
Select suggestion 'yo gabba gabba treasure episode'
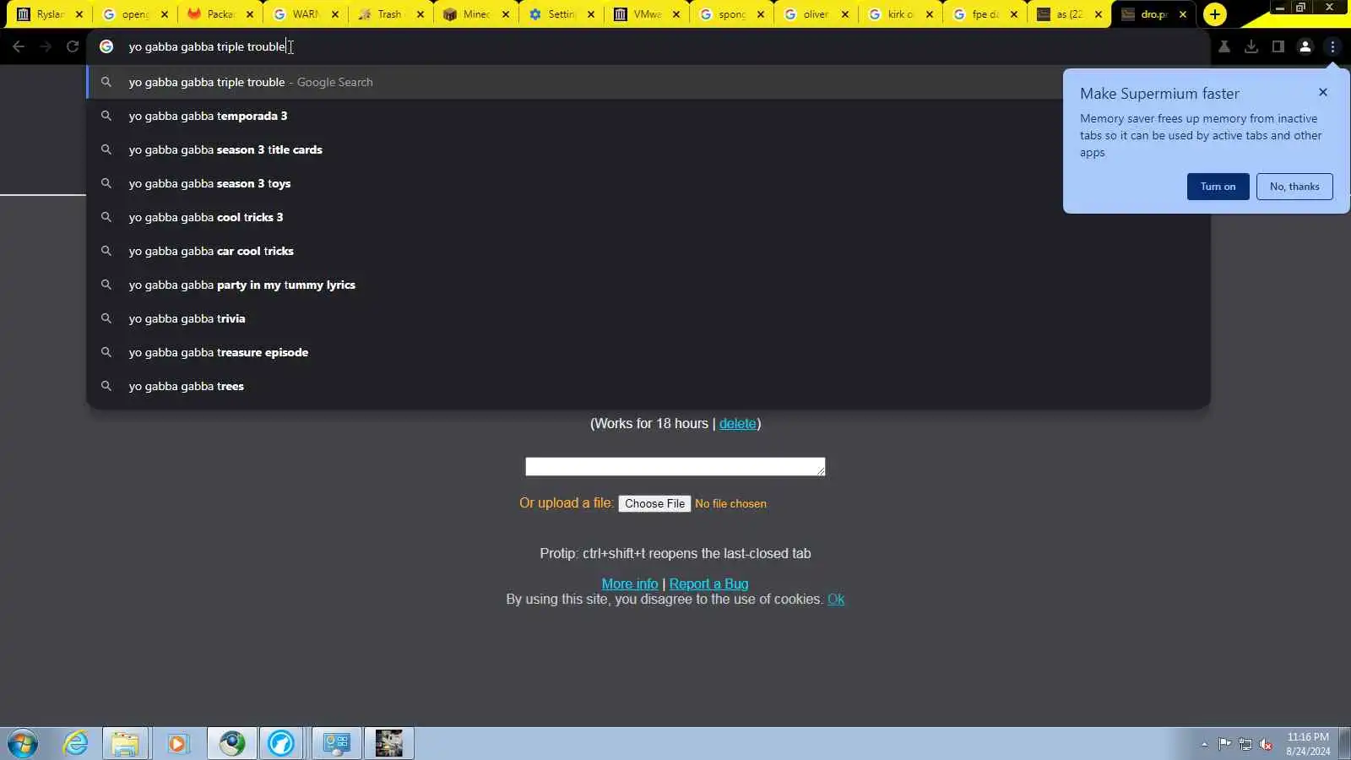(648, 352)
